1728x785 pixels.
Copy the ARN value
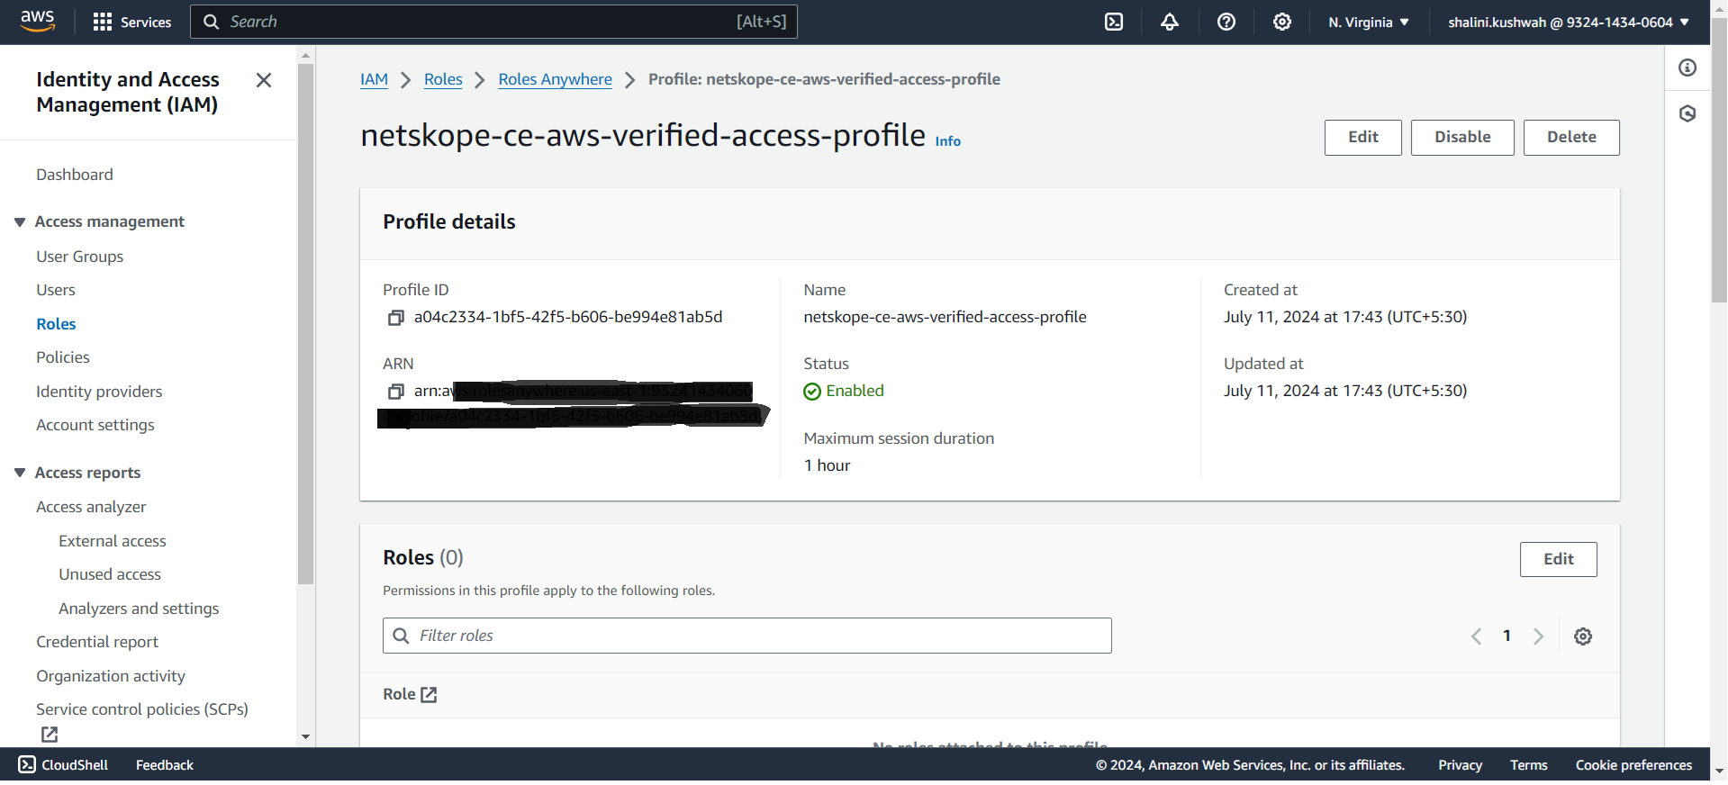pyautogui.click(x=395, y=392)
